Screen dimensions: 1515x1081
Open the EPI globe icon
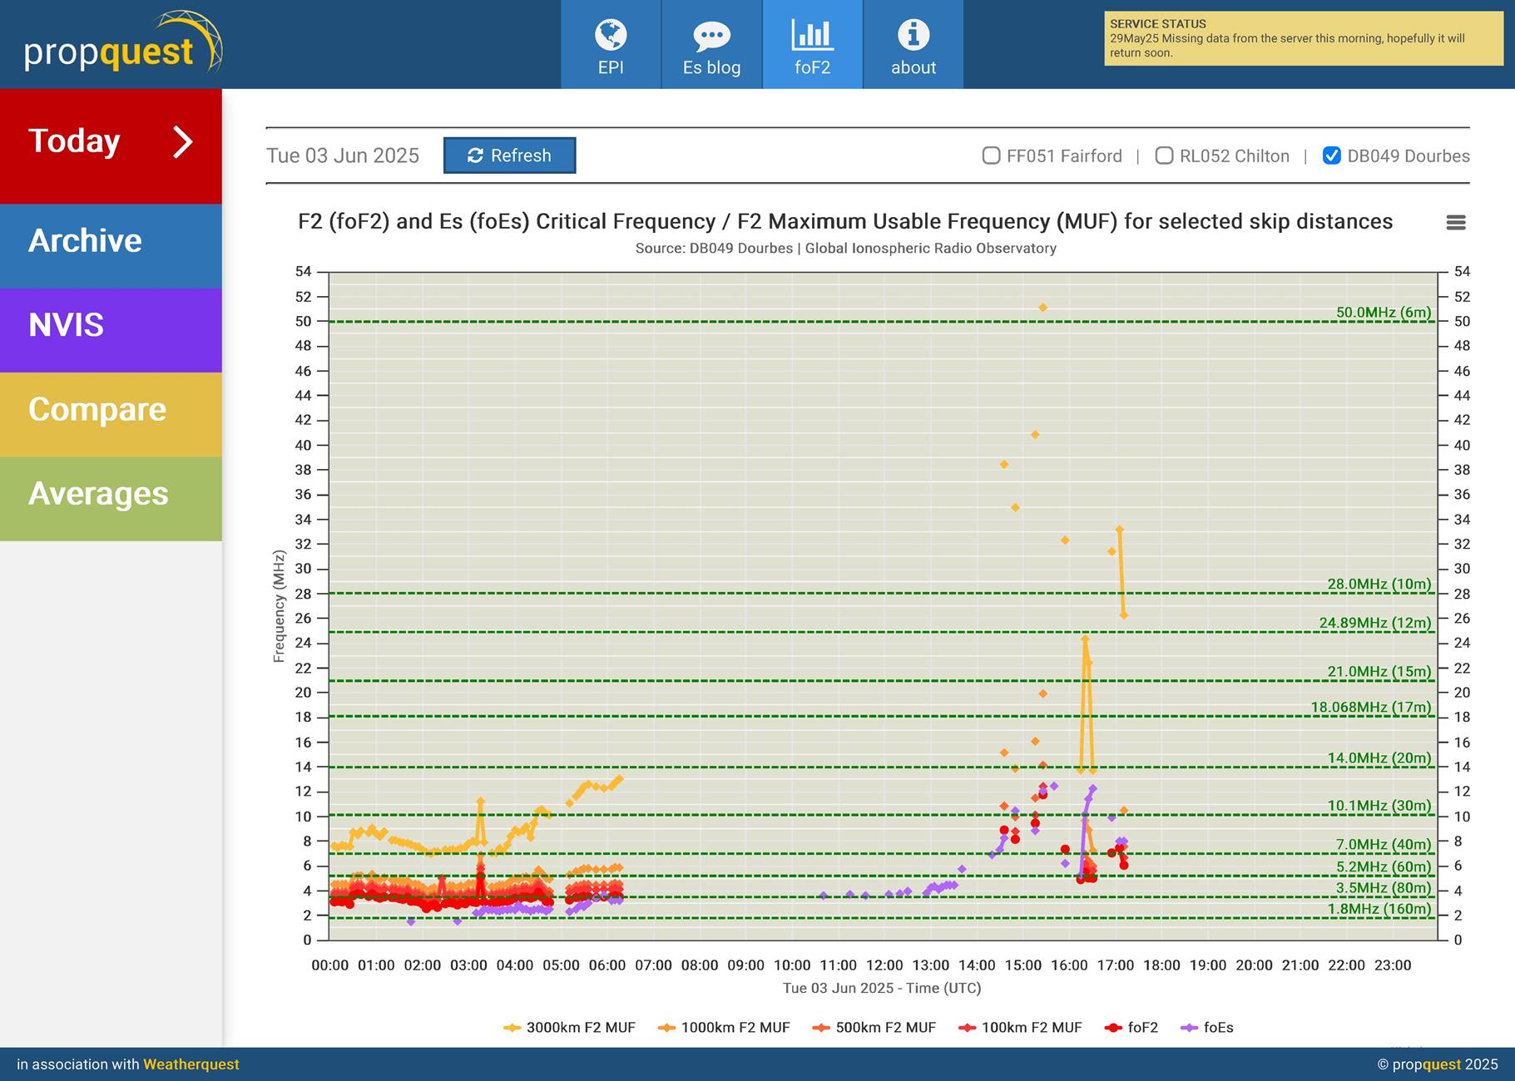click(x=611, y=35)
